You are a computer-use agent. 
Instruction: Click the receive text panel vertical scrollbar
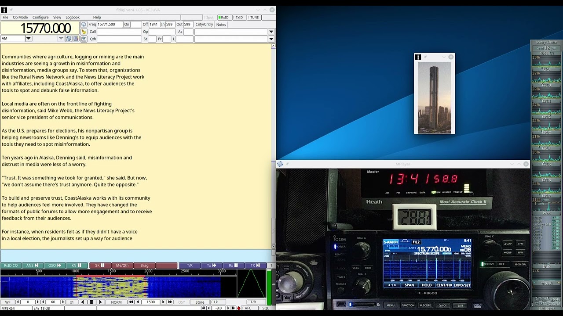click(273, 147)
